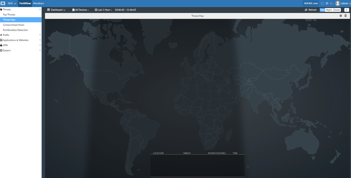The image size is (351, 178).
Task: Delete widget with trash icon
Action: click(345, 16)
